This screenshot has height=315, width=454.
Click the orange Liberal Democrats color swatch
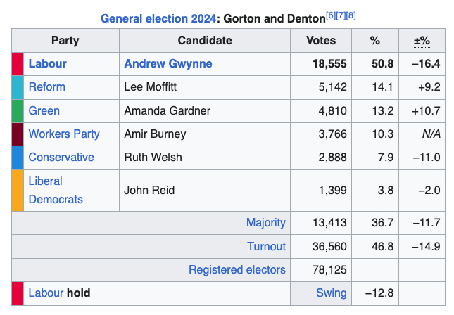(x=18, y=190)
